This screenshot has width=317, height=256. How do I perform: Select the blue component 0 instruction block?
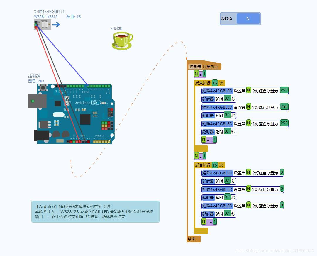[x=243, y=206]
